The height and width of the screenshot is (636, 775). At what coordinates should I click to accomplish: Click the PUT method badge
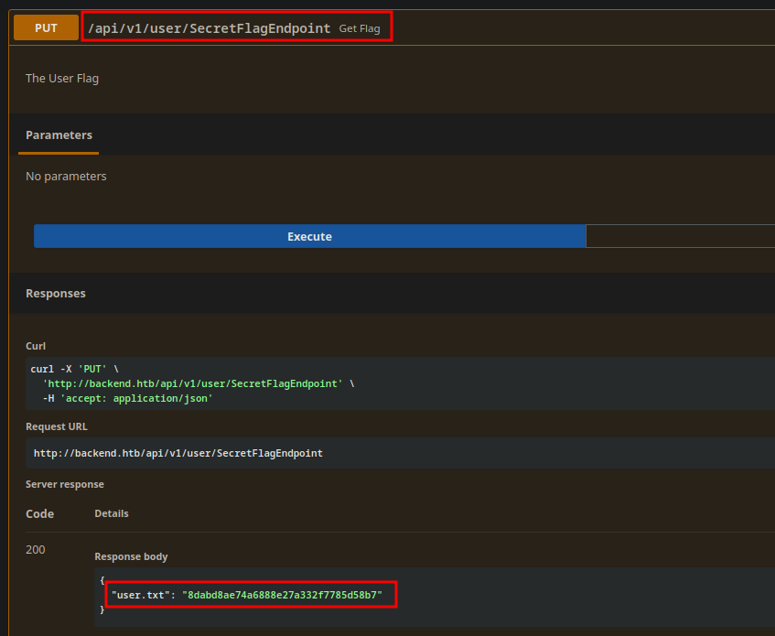click(46, 27)
